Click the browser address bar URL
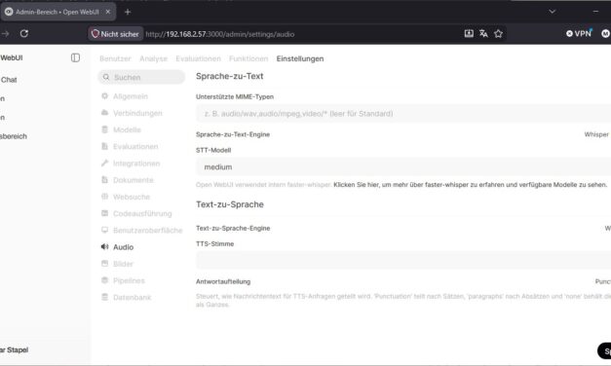This screenshot has height=366, width=611. coord(220,34)
